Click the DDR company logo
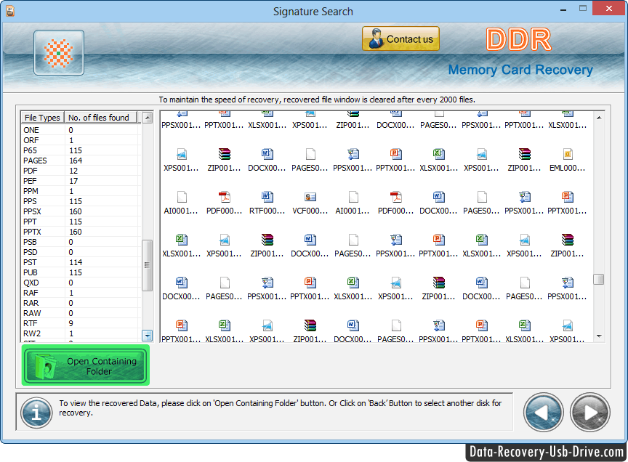 (x=519, y=39)
